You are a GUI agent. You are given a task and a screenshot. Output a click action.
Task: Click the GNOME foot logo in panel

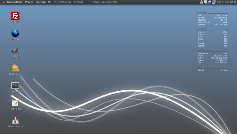[x=3, y=2]
